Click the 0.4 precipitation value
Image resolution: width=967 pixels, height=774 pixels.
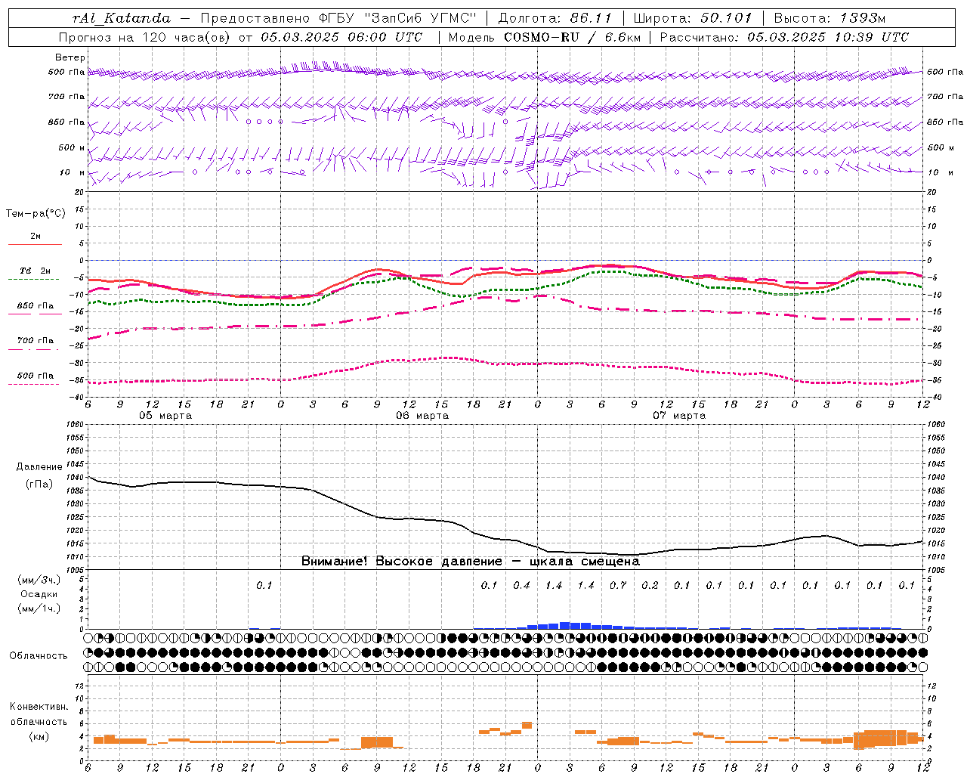click(521, 585)
